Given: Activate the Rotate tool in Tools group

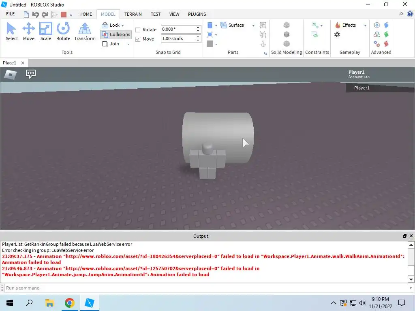Looking at the screenshot, I should [63, 32].
